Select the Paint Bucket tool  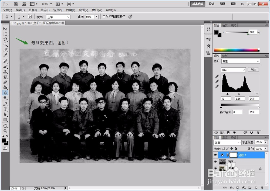[5, 88]
